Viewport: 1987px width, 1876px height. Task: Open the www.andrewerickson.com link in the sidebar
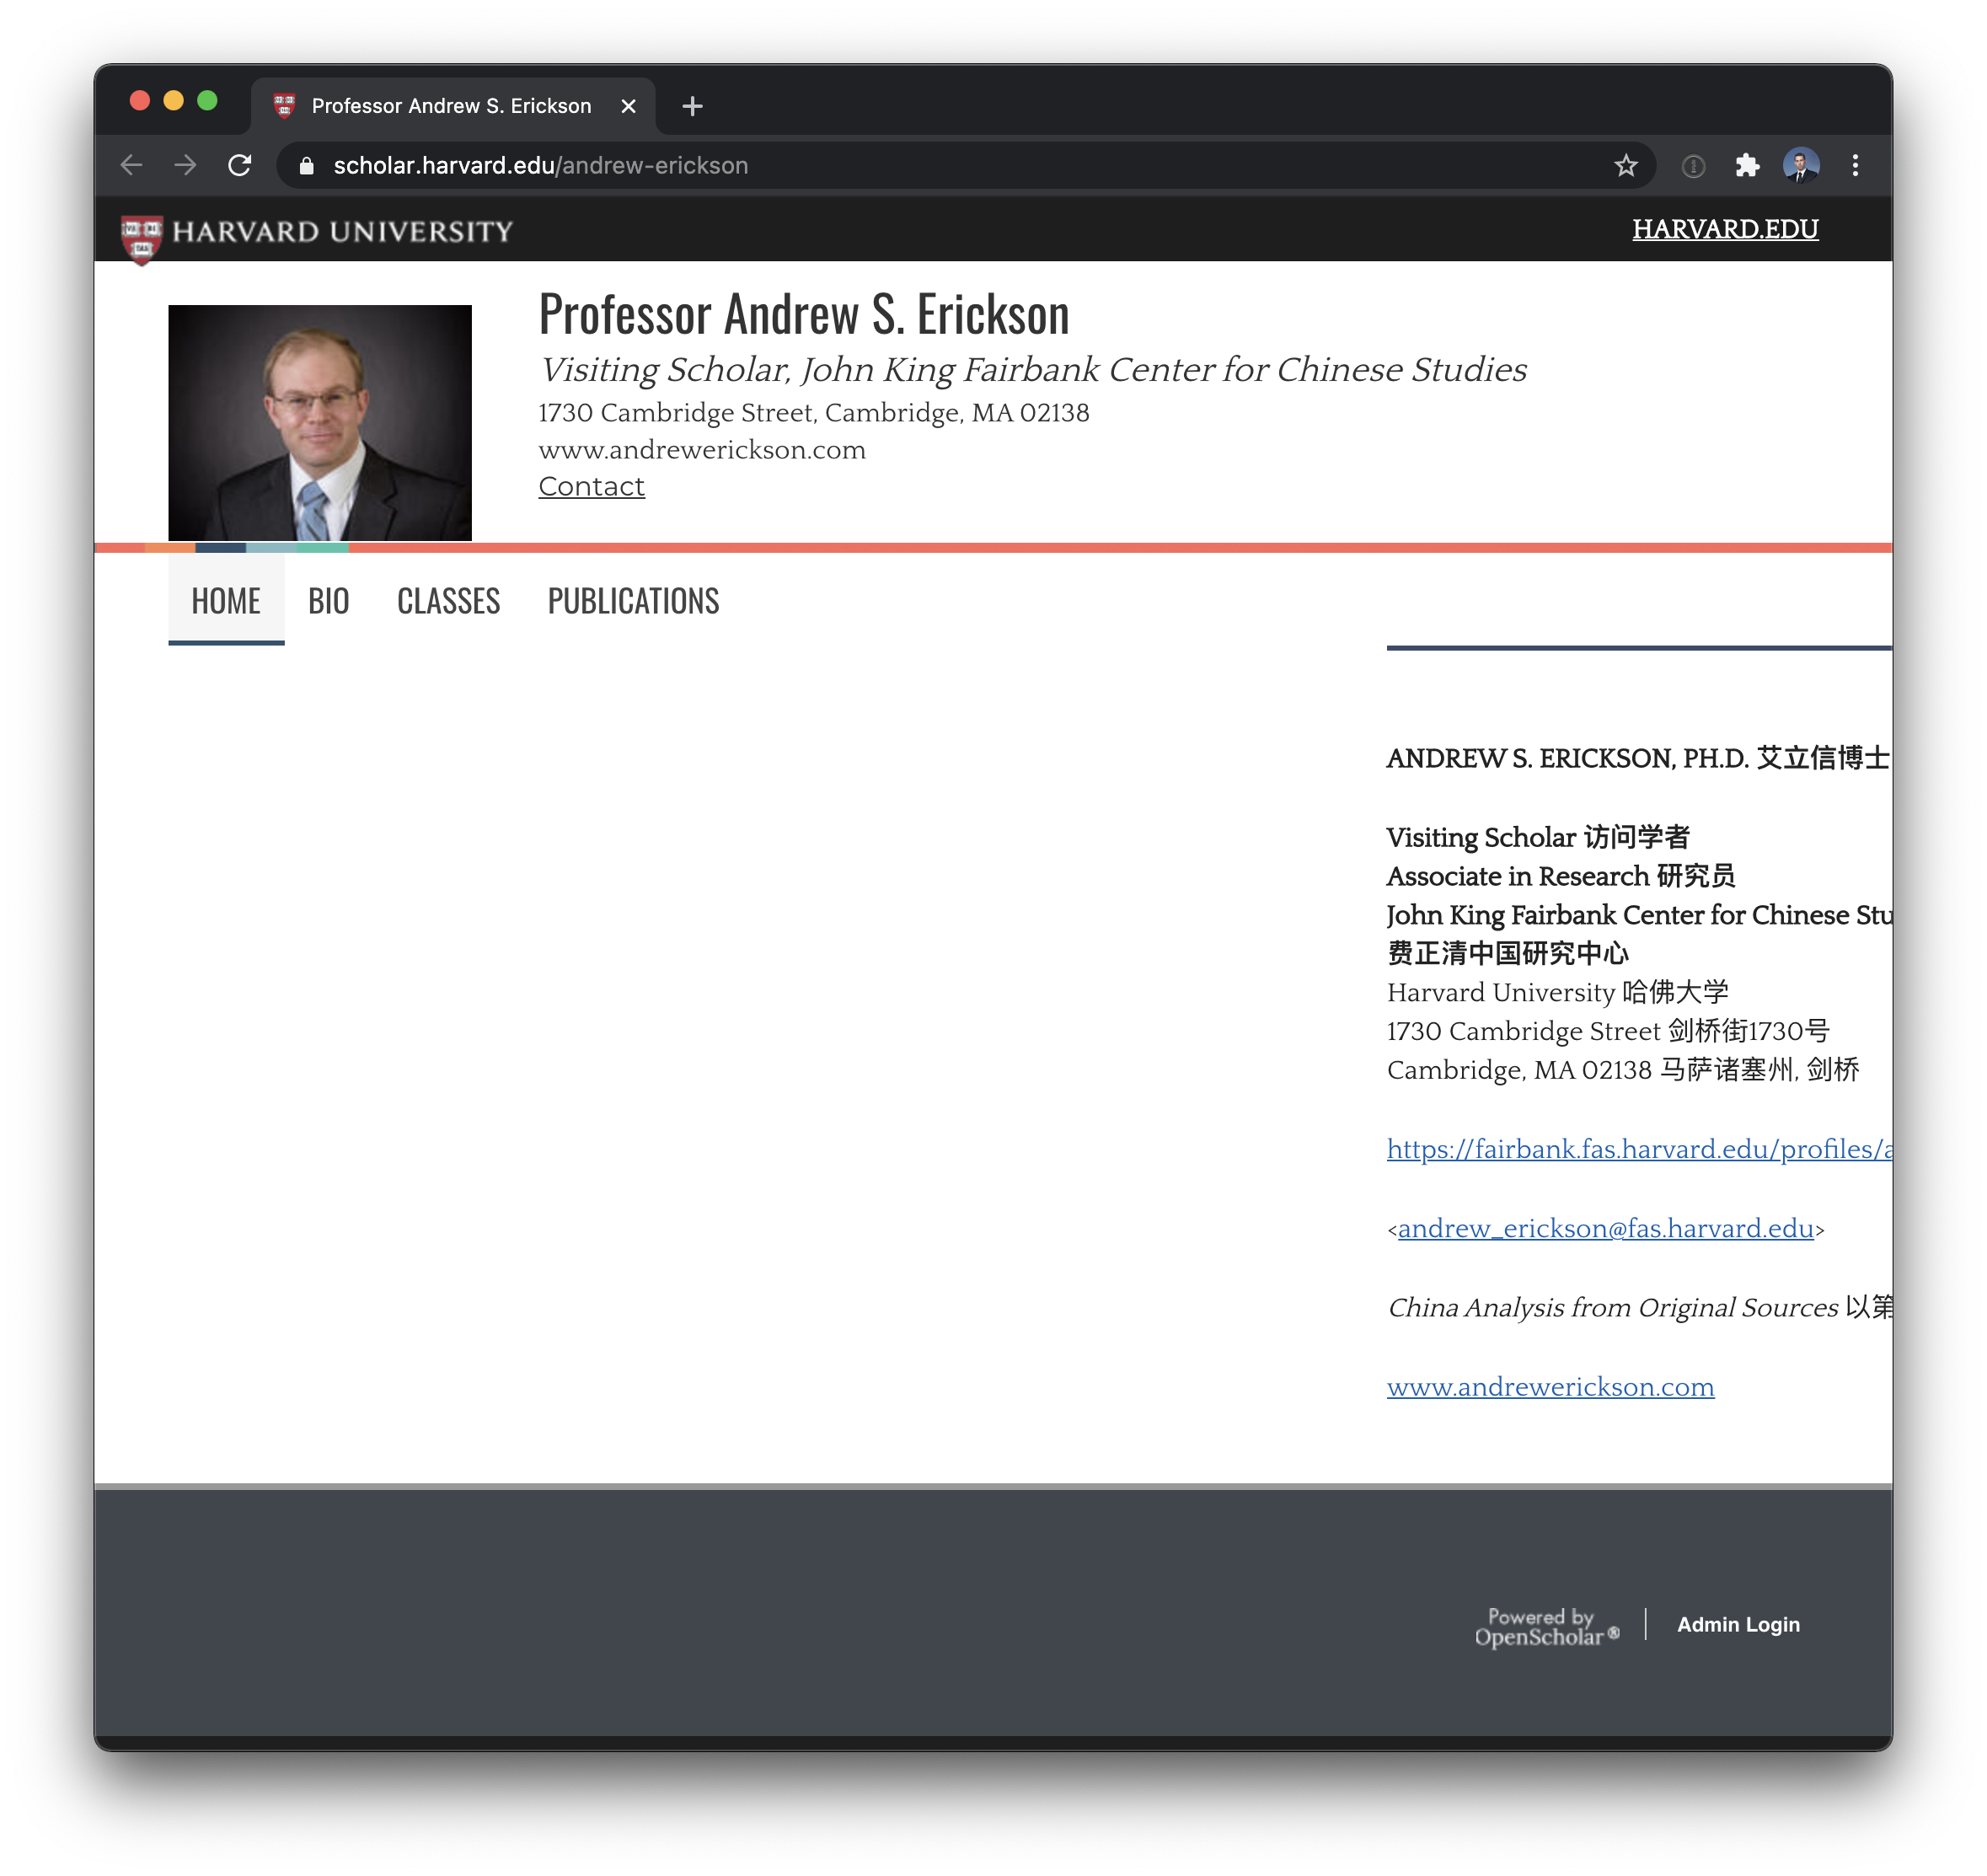1550,1387
